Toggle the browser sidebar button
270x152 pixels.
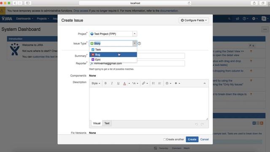click(28, 3)
